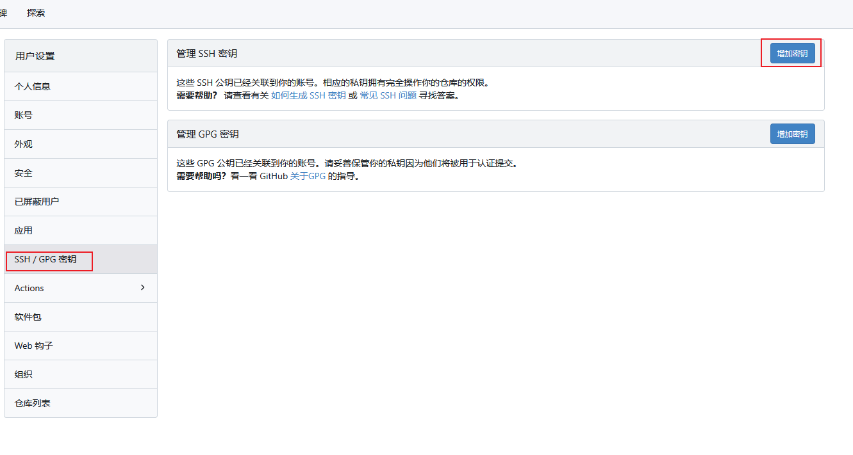Open 软件包 in the settings sidebar

tap(28, 317)
